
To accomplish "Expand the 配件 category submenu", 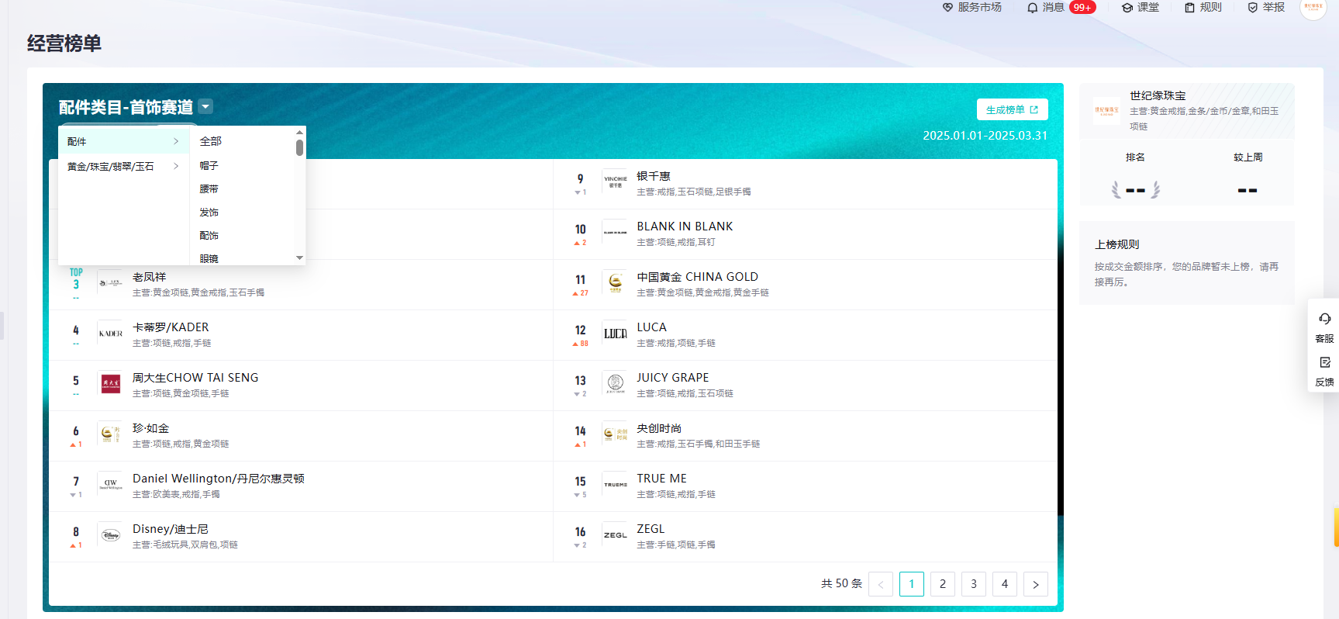I will tap(123, 141).
